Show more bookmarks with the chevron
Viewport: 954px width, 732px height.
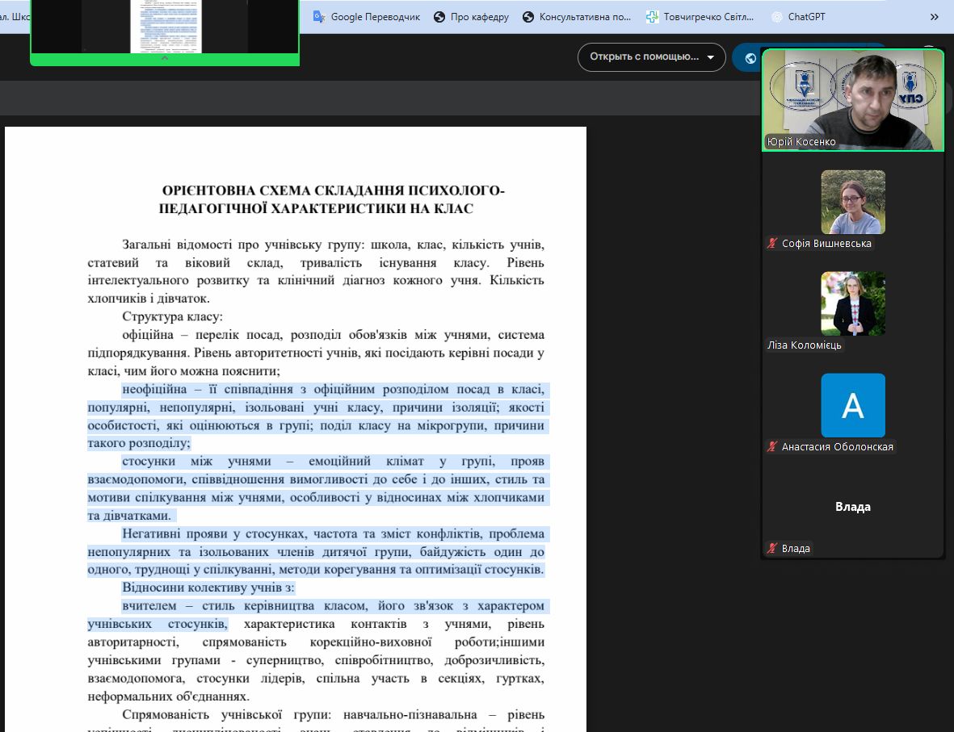935,17
